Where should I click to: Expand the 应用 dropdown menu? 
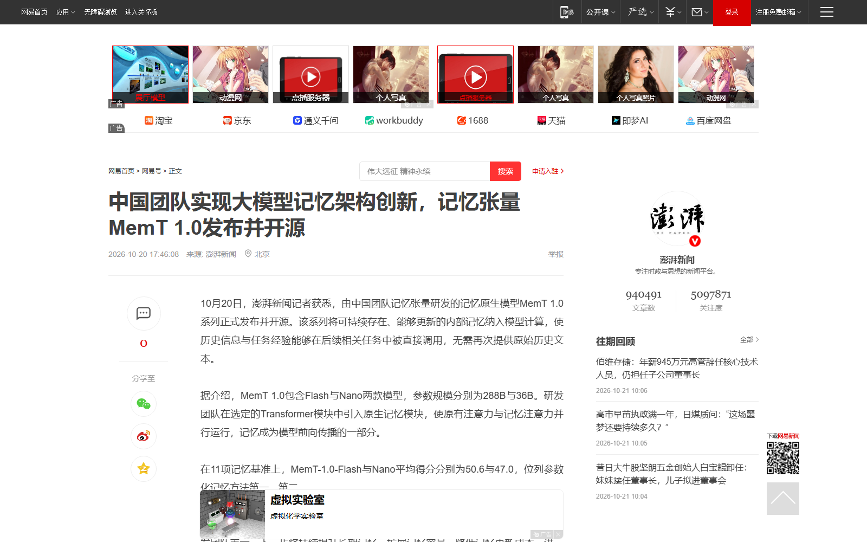tap(66, 12)
